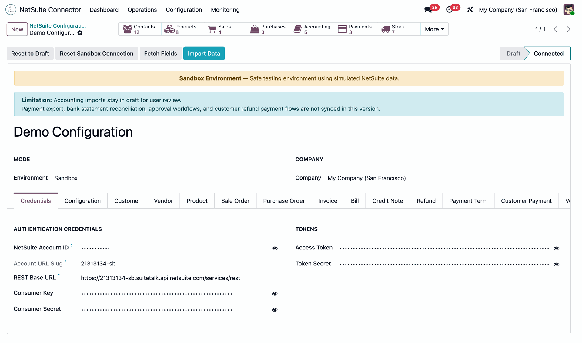Open the Operations menu
The width and height of the screenshot is (582, 343).
coord(142,10)
